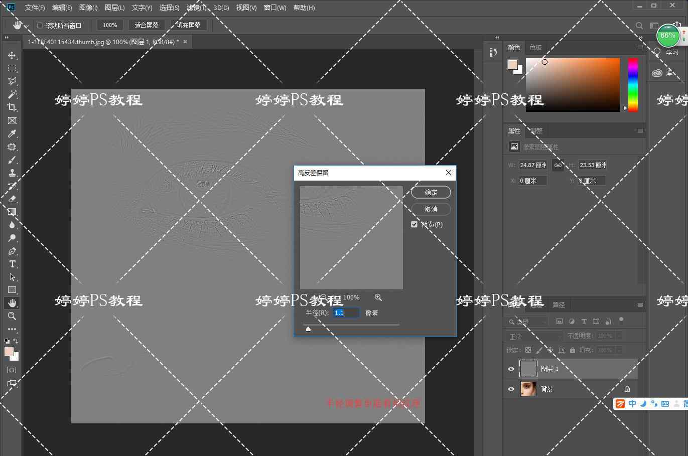688x456 pixels.
Task: Click the rainbow hue slider strip
Action: [633, 85]
